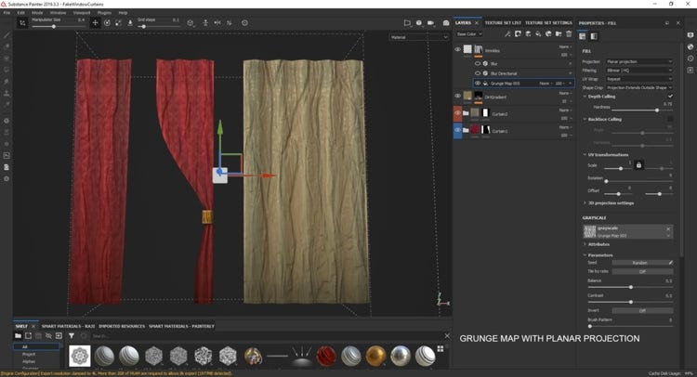Toggle the Depth Culling checkbox
Image resolution: width=697 pixels, height=377 pixels.
point(670,96)
